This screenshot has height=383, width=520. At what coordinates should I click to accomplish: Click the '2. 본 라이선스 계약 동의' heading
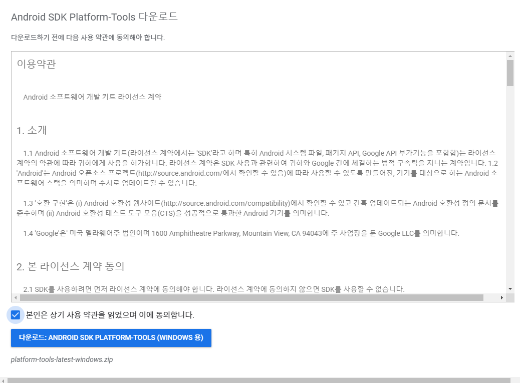pos(70,266)
